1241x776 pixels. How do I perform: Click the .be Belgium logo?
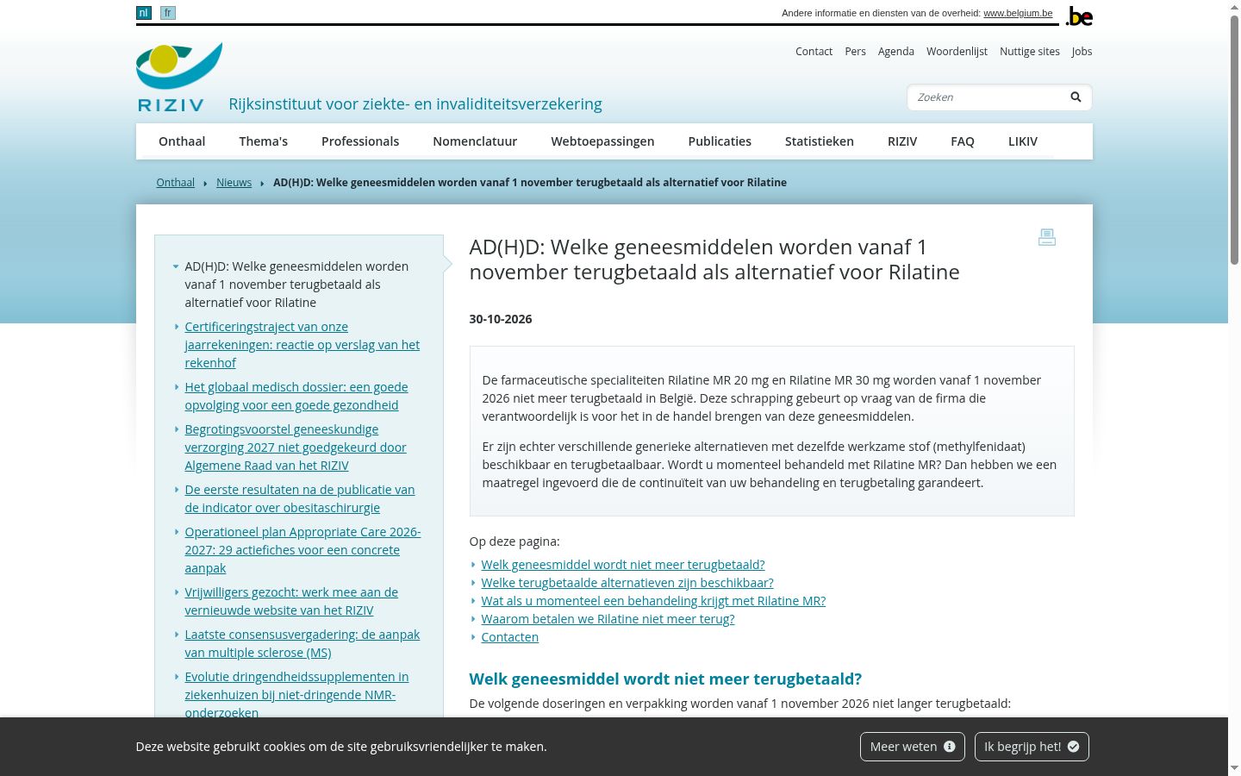1079,16
